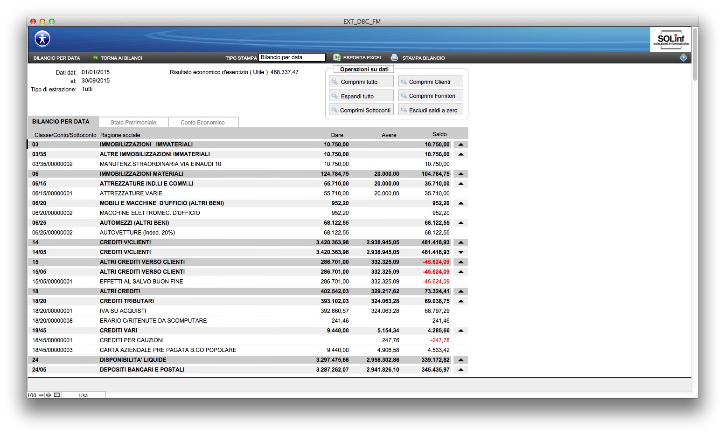Collapse the 24 Disponibilita' Liquide row
The image size is (725, 435).
pyautogui.click(x=461, y=360)
